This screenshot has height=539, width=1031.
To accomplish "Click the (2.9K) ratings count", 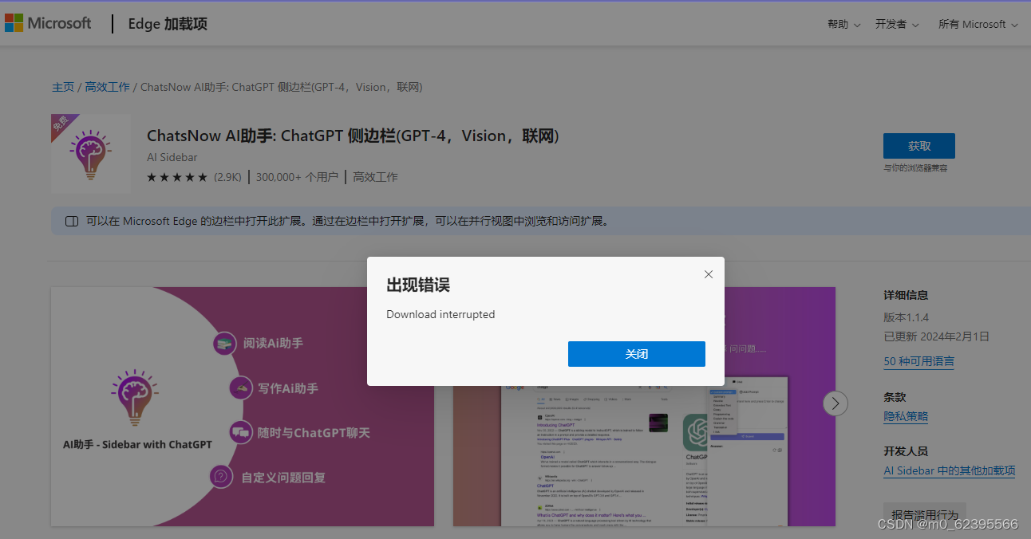I will (227, 177).
